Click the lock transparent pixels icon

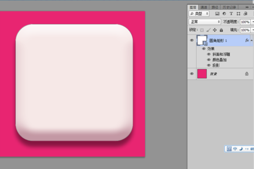coord(202,30)
